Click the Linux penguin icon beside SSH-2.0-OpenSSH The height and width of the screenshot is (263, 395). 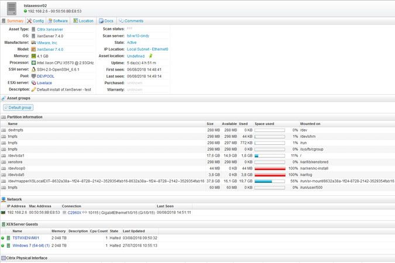(33, 69)
